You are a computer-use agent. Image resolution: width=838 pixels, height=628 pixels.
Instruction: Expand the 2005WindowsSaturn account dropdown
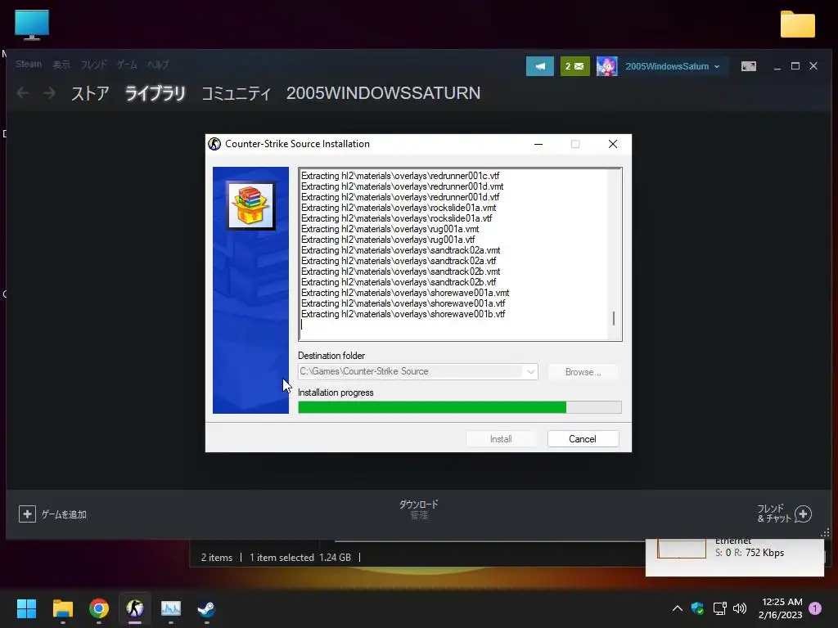[x=717, y=67]
